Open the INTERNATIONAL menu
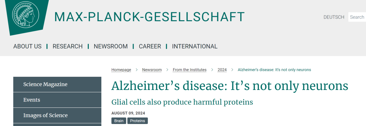 coord(195,46)
